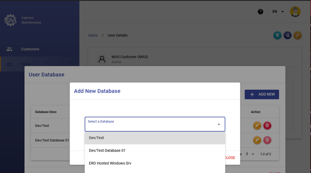Edit the Dev/Test database row
Screen dimensions: 311x173
257,125
